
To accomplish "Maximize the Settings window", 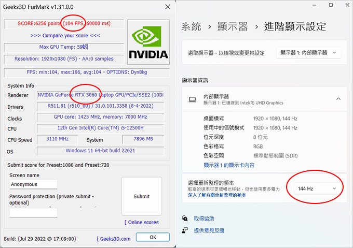I will pyautogui.click(x=331, y=5).
